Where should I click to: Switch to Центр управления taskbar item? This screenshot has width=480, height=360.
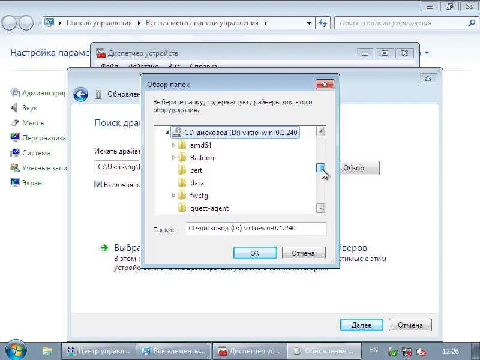(x=98, y=351)
